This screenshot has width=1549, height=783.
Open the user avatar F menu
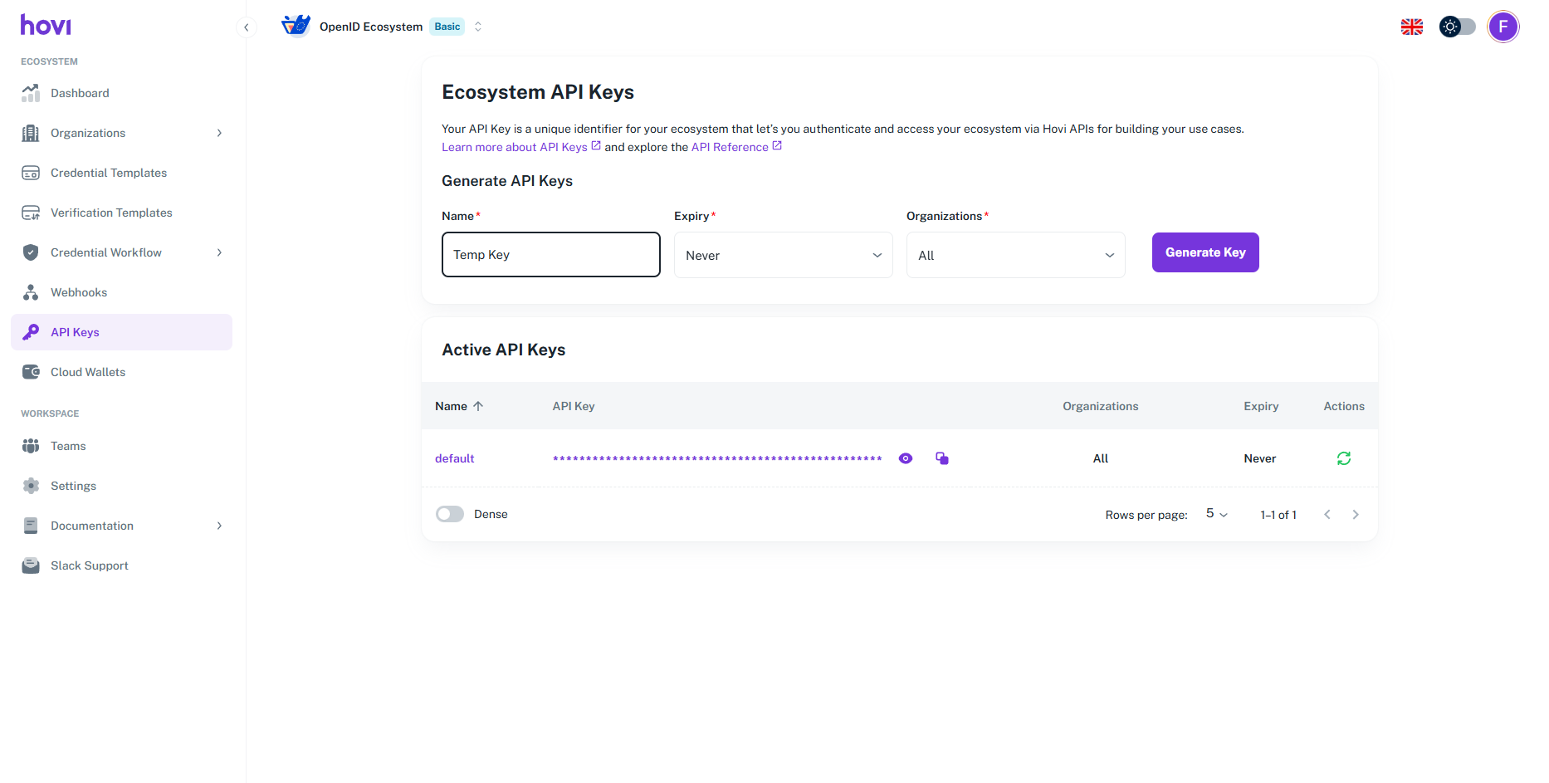coord(1503,27)
